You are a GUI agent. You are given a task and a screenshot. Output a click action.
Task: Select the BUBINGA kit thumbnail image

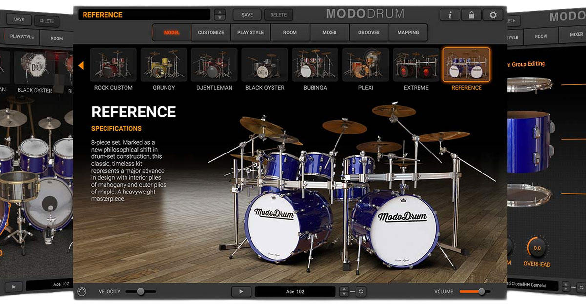(x=314, y=64)
